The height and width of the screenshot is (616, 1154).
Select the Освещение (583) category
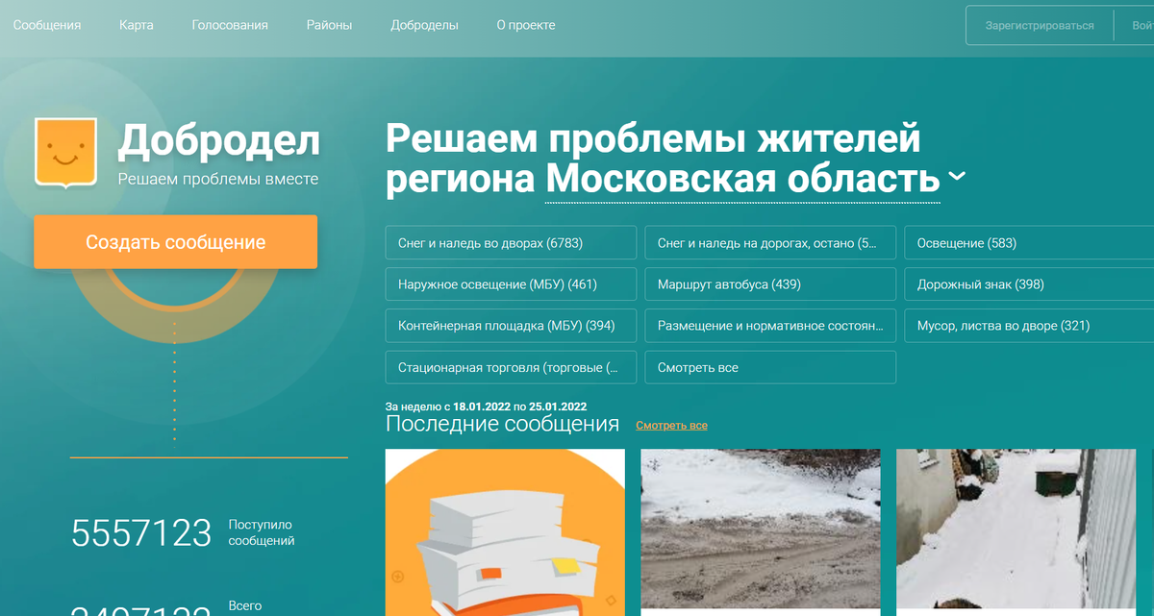coord(1029,243)
